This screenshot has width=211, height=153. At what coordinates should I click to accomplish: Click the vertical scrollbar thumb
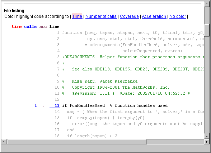pyautogui.click(x=207, y=30)
